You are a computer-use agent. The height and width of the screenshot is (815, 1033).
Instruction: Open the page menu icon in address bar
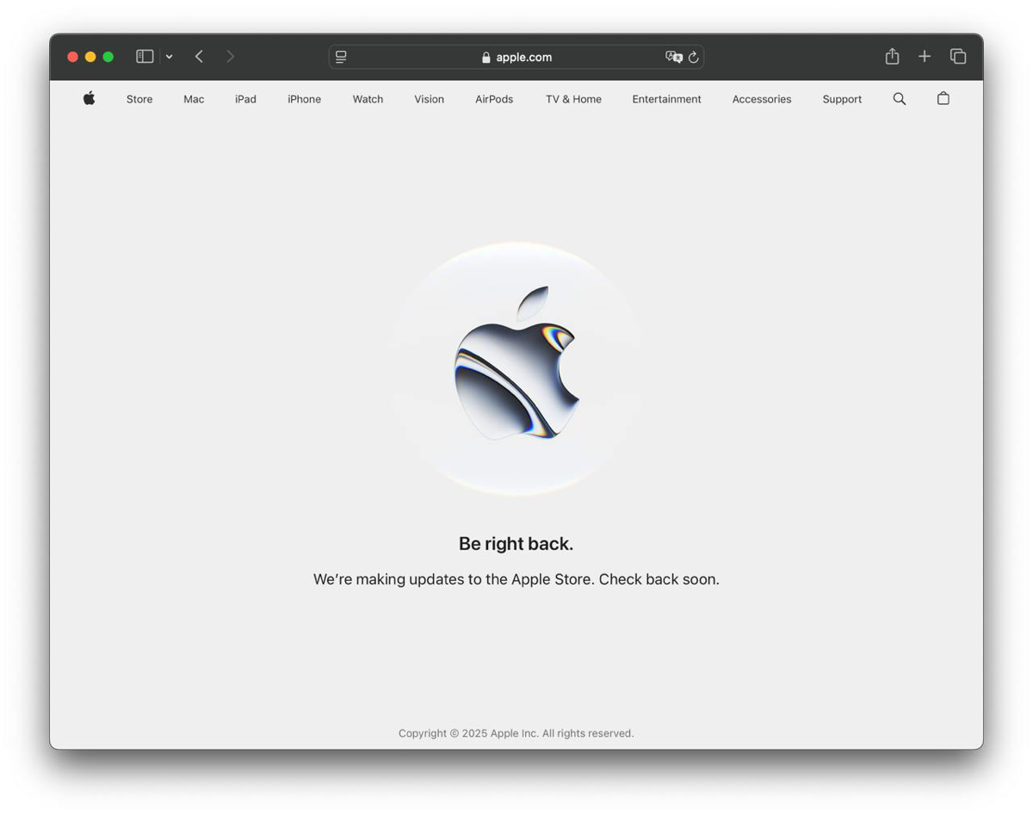[341, 57]
